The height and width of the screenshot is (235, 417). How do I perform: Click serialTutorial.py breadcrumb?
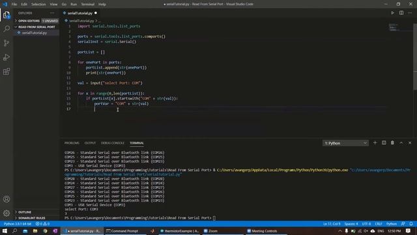(x=81, y=21)
